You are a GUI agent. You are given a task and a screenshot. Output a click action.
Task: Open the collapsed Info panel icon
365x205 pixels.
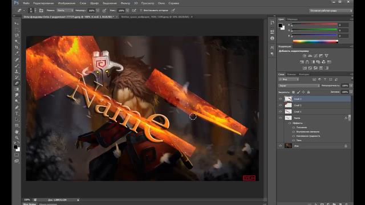(x=272, y=38)
